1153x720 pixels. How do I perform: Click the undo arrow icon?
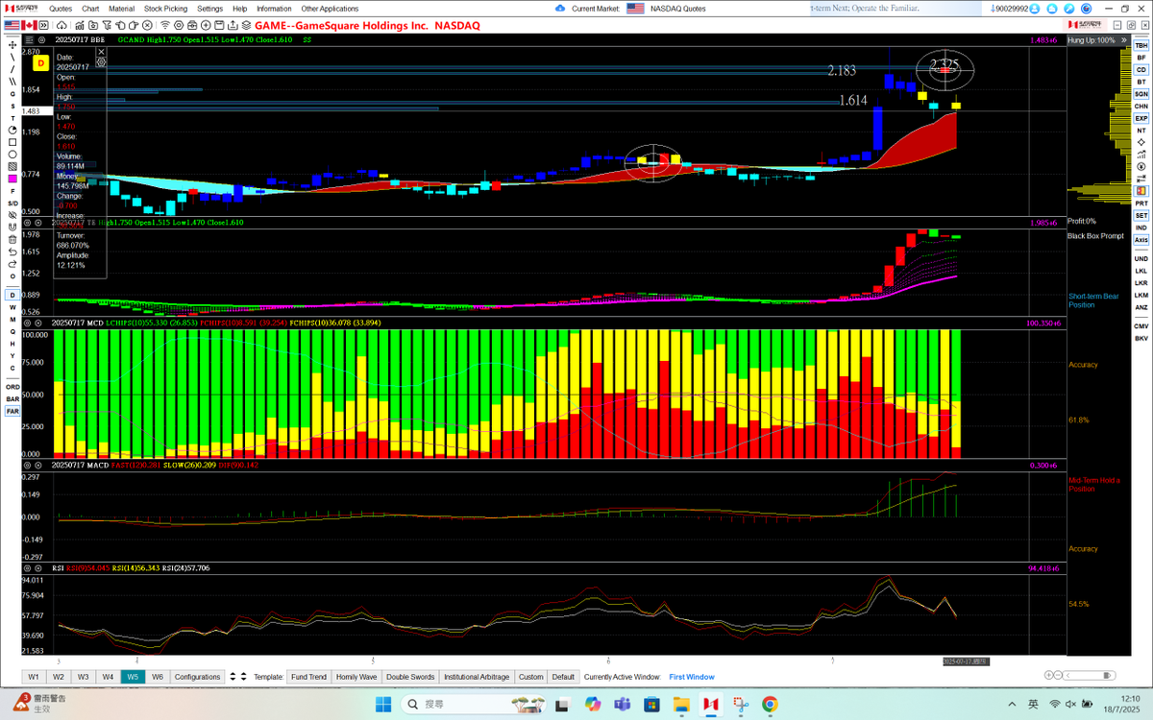click(x=12, y=251)
